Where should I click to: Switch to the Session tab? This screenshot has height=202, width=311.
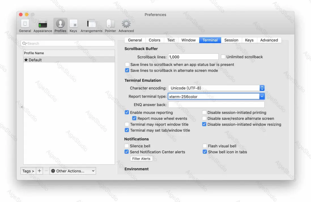pos(231,40)
